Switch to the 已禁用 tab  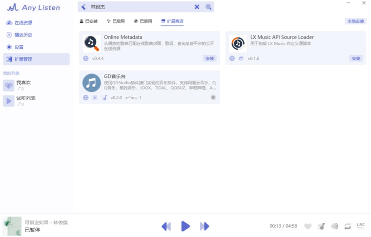(143, 21)
